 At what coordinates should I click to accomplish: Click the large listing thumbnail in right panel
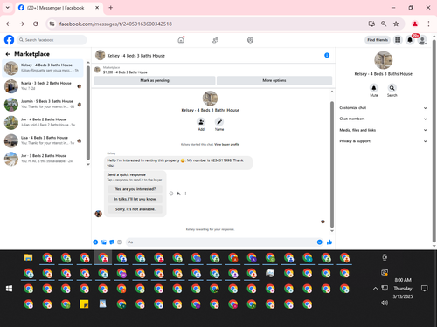pos(383,60)
